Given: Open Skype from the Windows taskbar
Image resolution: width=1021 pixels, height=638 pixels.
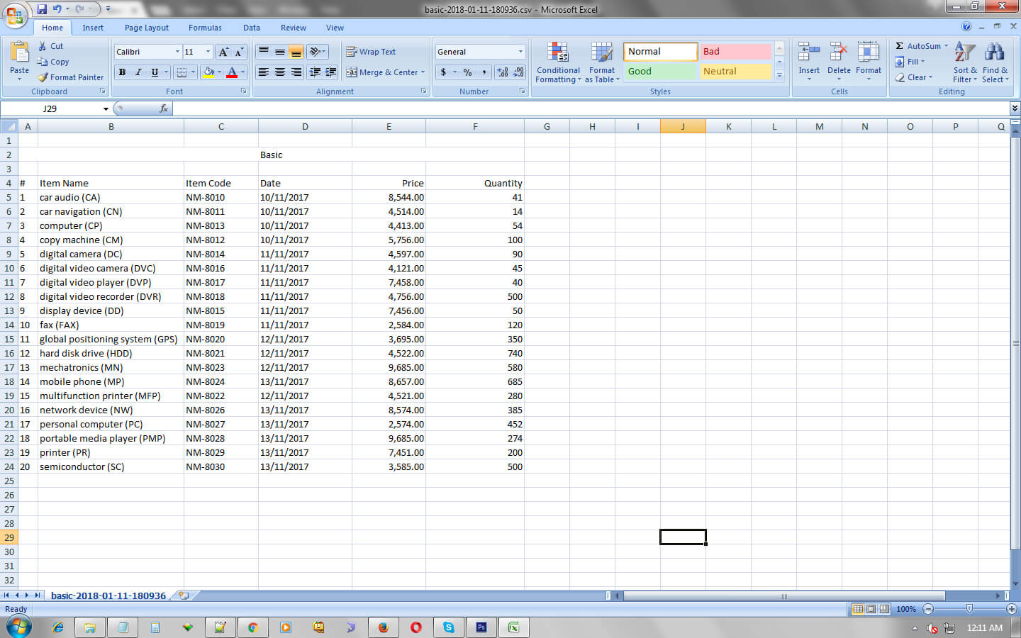Looking at the screenshot, I should coord(449,627).
